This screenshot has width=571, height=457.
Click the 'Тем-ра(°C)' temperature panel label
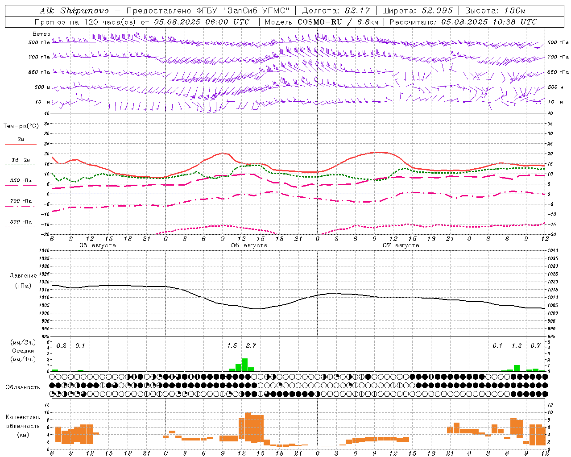[x=21, y=126]
